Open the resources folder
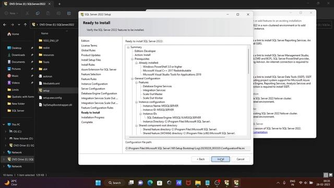334x188 pixels. [46, 55]
